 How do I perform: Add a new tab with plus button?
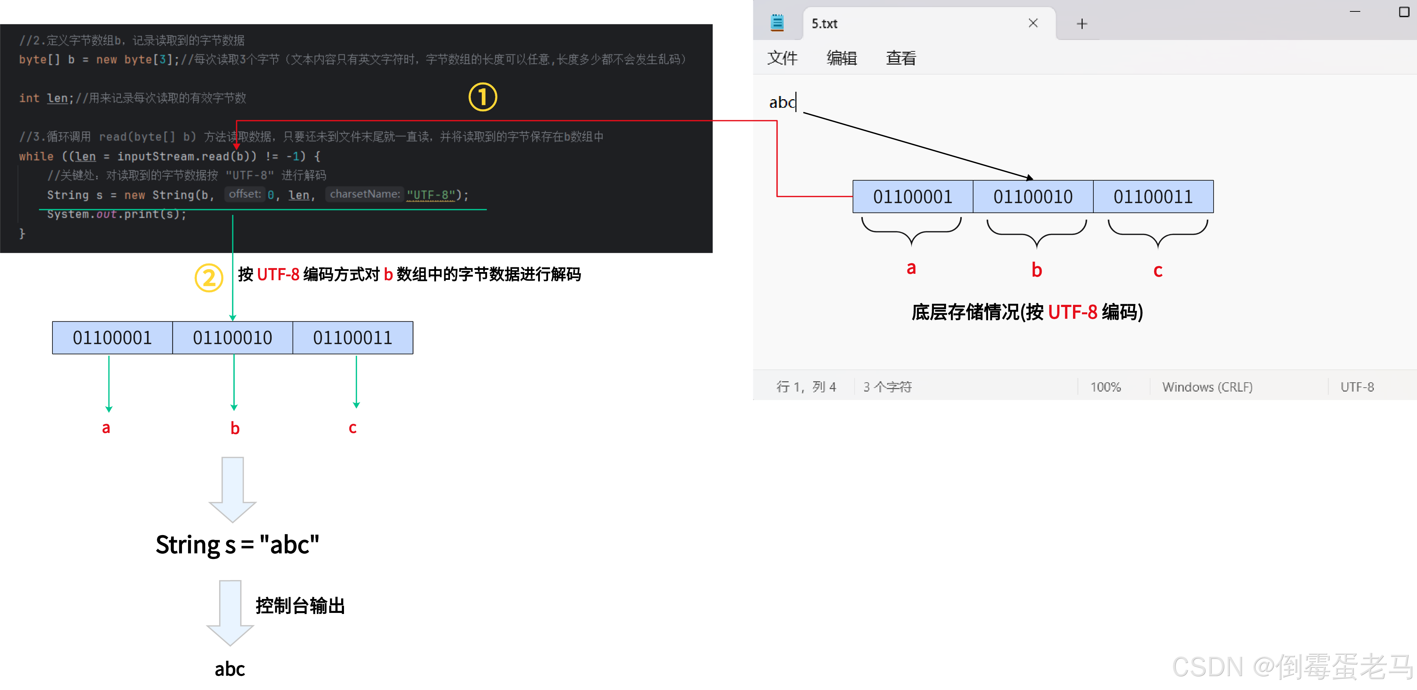point(1082,24)
